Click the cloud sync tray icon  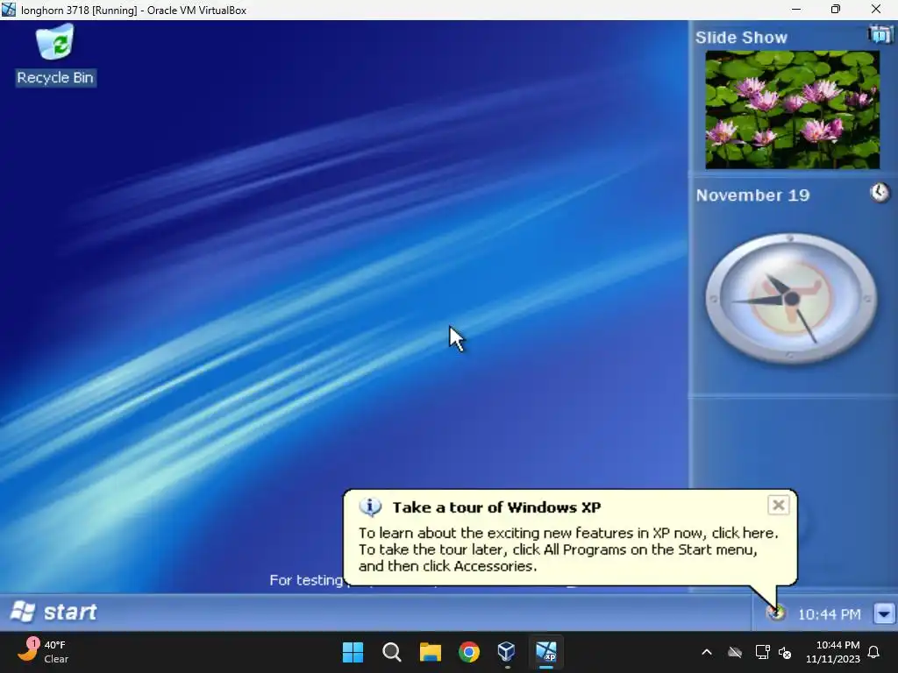coord(735,652)
